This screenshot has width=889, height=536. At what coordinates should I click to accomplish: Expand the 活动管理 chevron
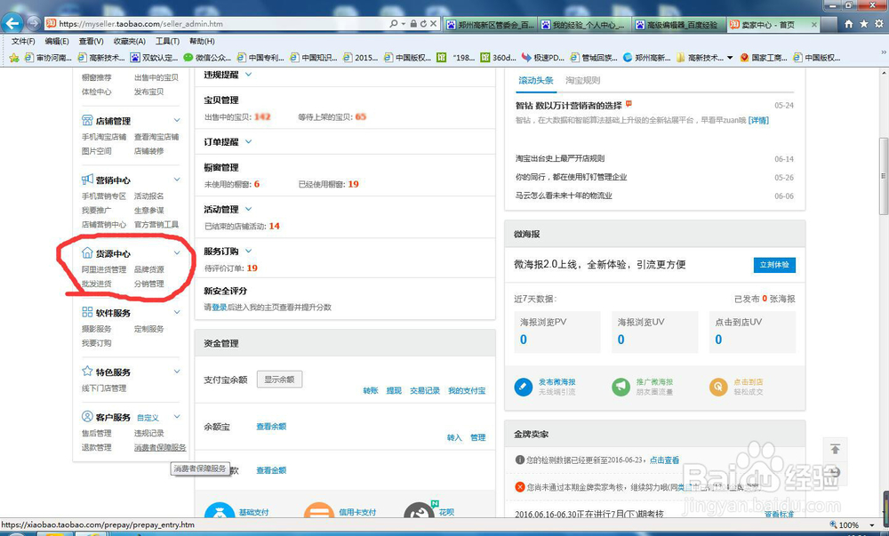248,209
